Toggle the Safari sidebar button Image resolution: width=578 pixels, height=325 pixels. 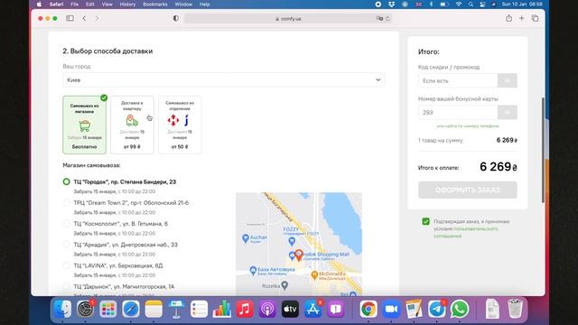click(x=70, y=18)
